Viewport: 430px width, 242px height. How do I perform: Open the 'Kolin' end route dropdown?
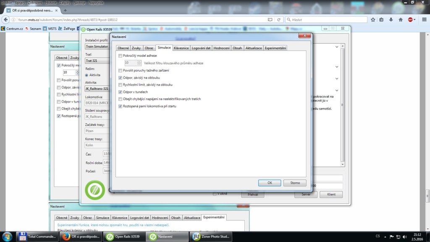(x=97, y=145)
